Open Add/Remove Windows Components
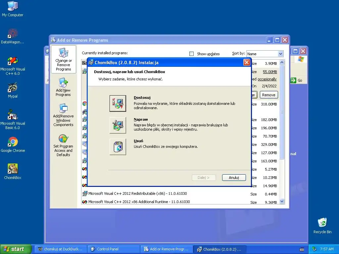The width and height of the screenshot is (339, 254). pos(63,115)
